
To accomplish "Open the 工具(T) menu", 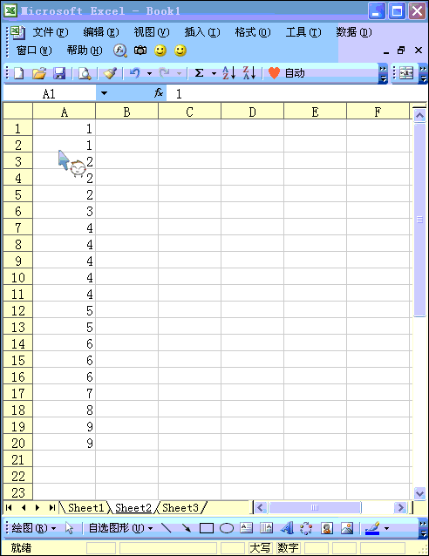I will 303,32.
